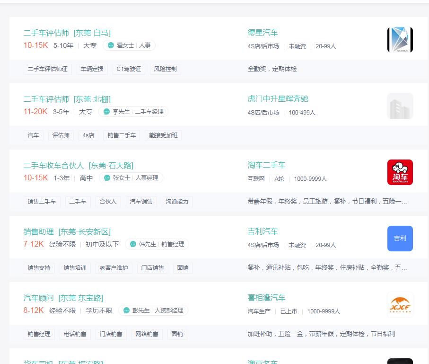This screenshot has width=429, height=364.
Task: Click the 4s店 tag
Action: pyautogui.click(x=88, y=135)
